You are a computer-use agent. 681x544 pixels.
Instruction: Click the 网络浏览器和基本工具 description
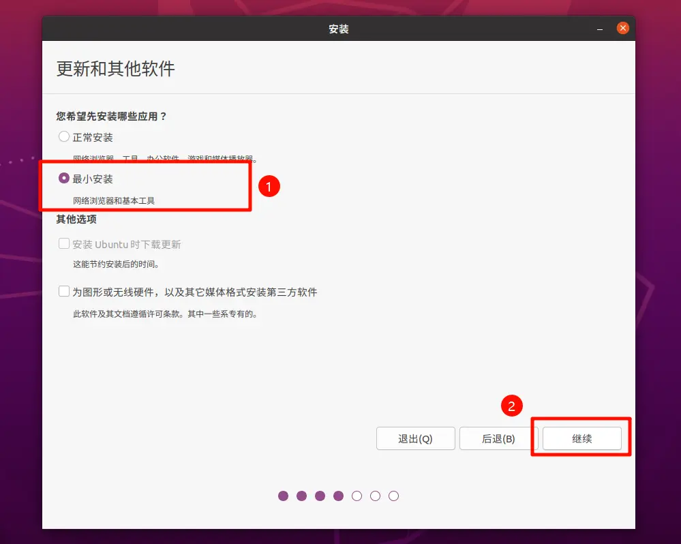114,200
